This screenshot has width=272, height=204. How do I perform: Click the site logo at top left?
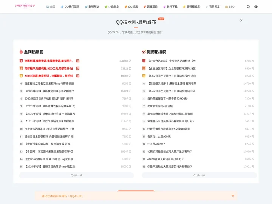click(25, 6)
